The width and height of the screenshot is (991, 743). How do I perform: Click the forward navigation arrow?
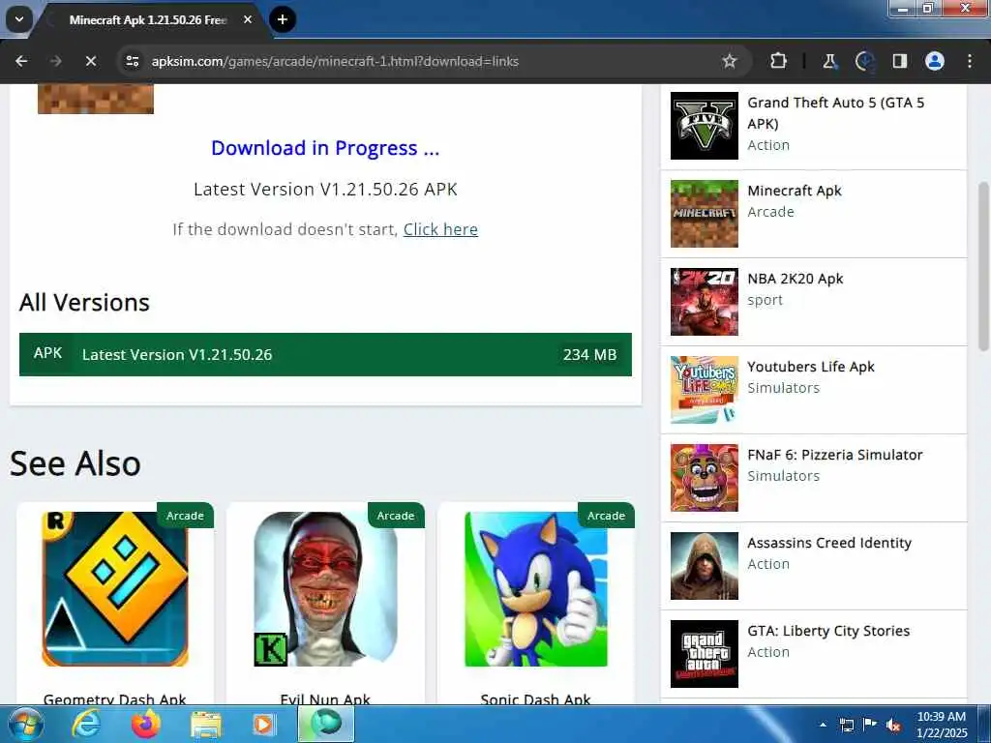pos(55,61)
